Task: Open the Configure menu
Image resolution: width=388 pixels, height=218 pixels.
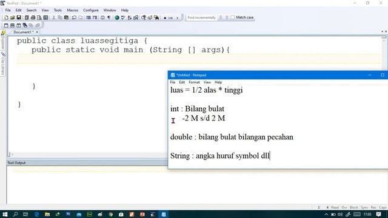Action: click(x=91, y=10)
